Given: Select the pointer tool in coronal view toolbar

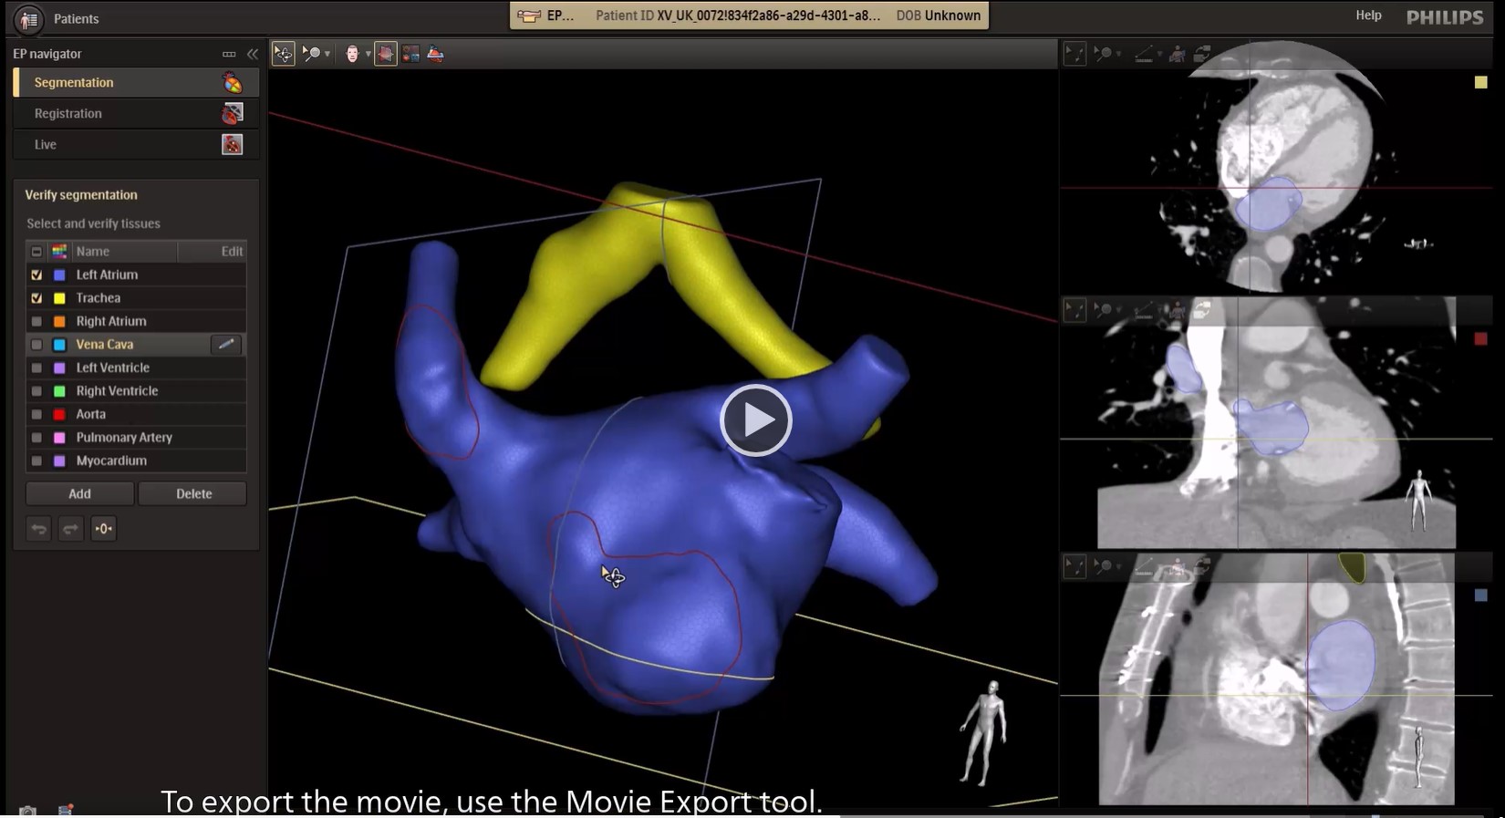Looking at the screenshot, I should (1074, 312).
